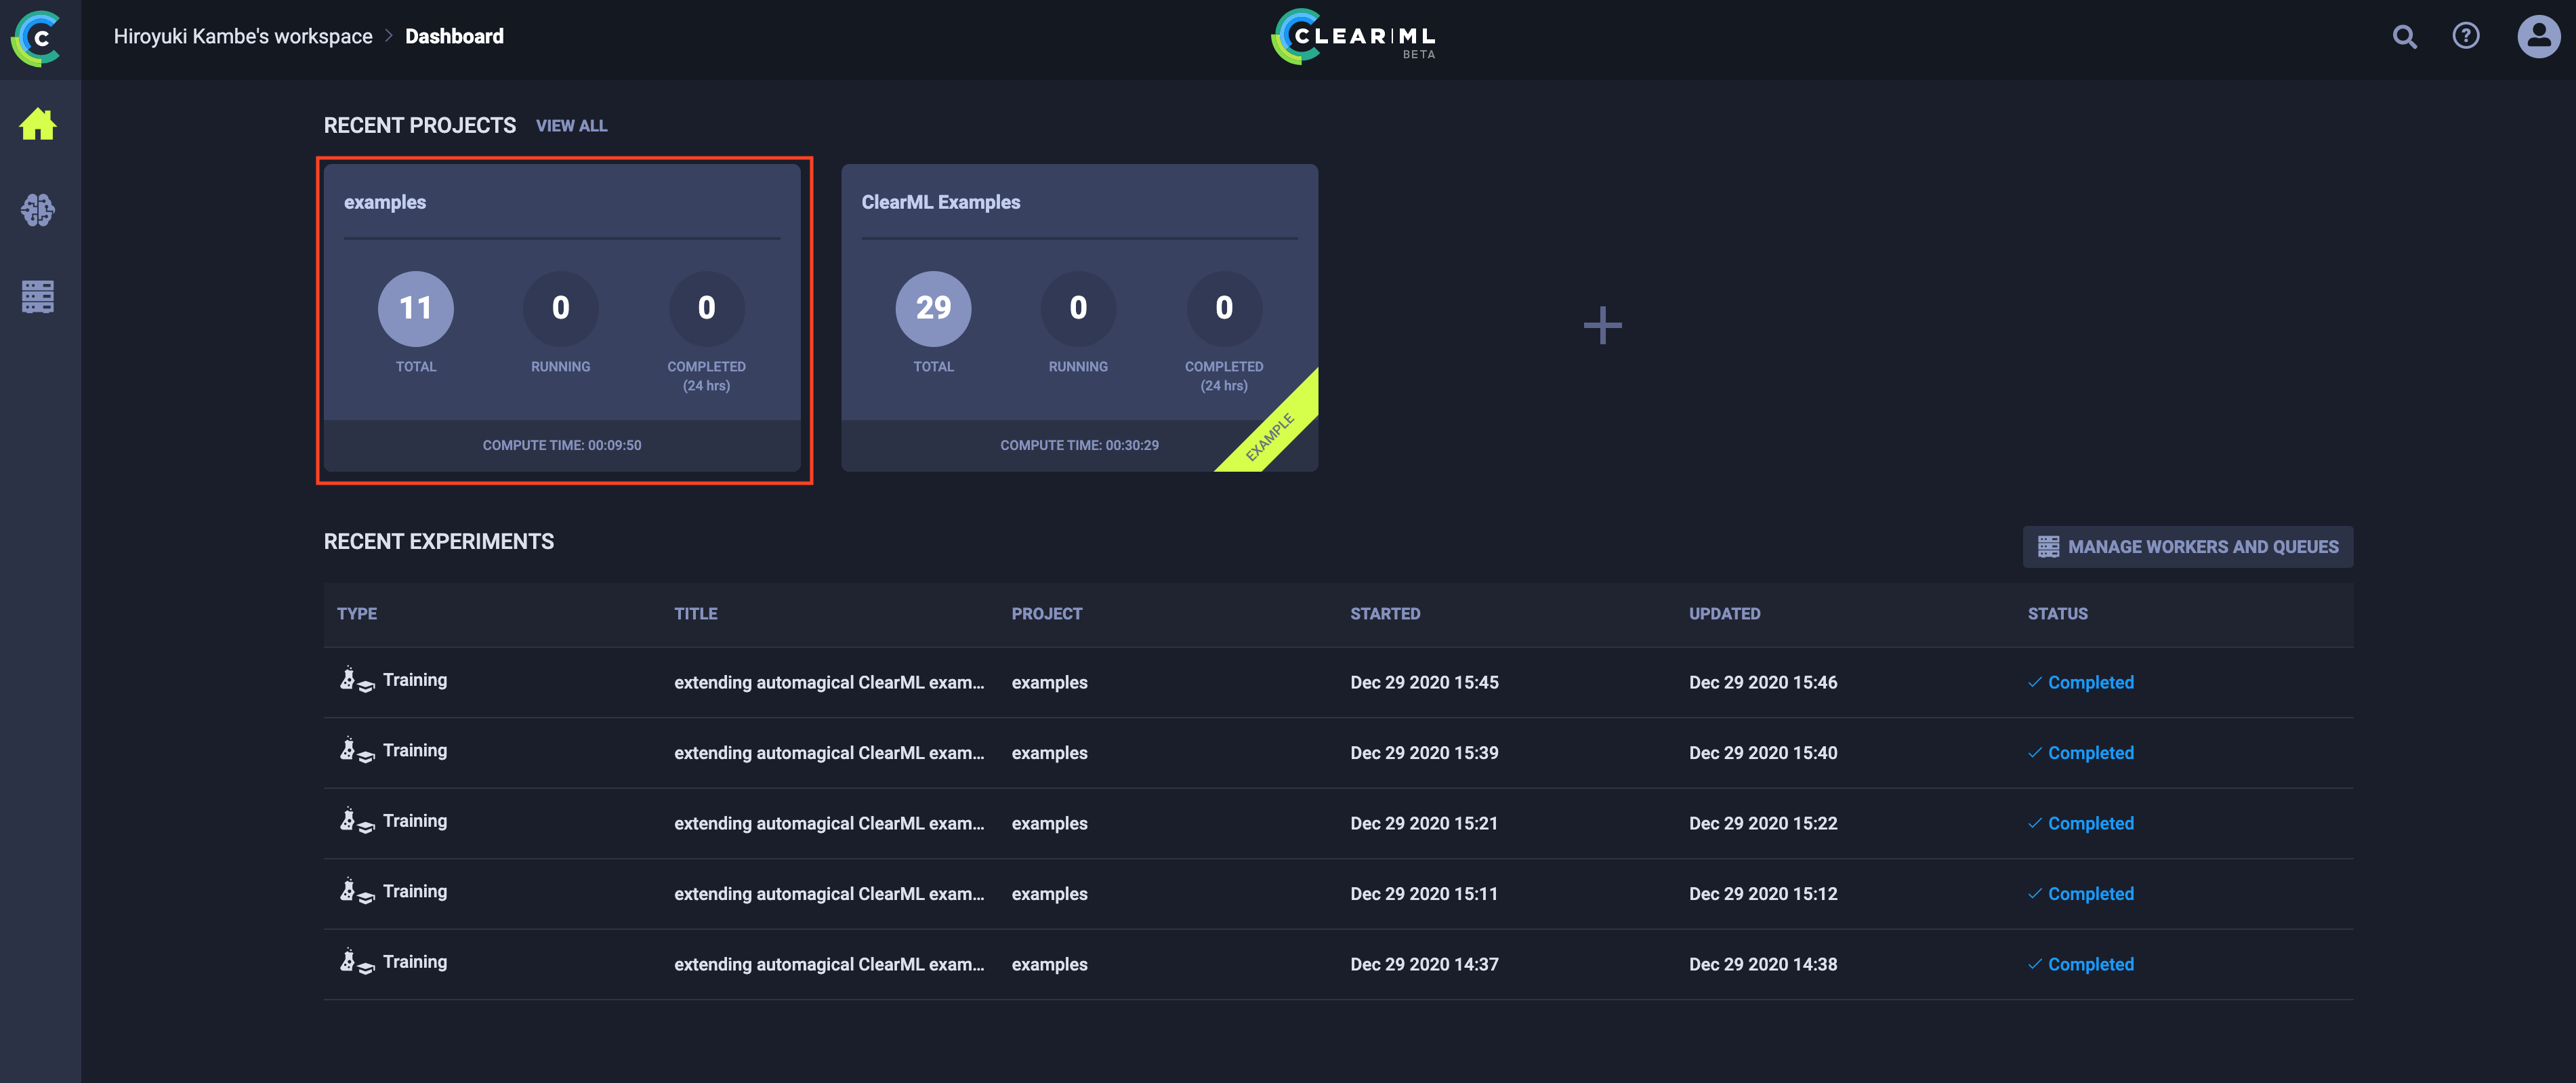Open Hiyoruki Kambe's workspace breadcrumb

243,37
